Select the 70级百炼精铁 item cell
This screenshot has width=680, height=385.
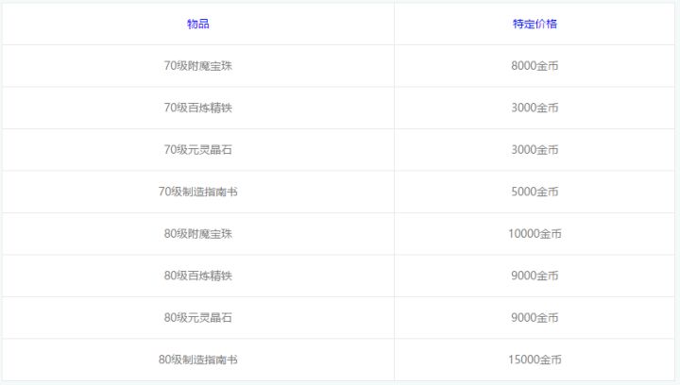pyautogui.click(x=198, y=108)
